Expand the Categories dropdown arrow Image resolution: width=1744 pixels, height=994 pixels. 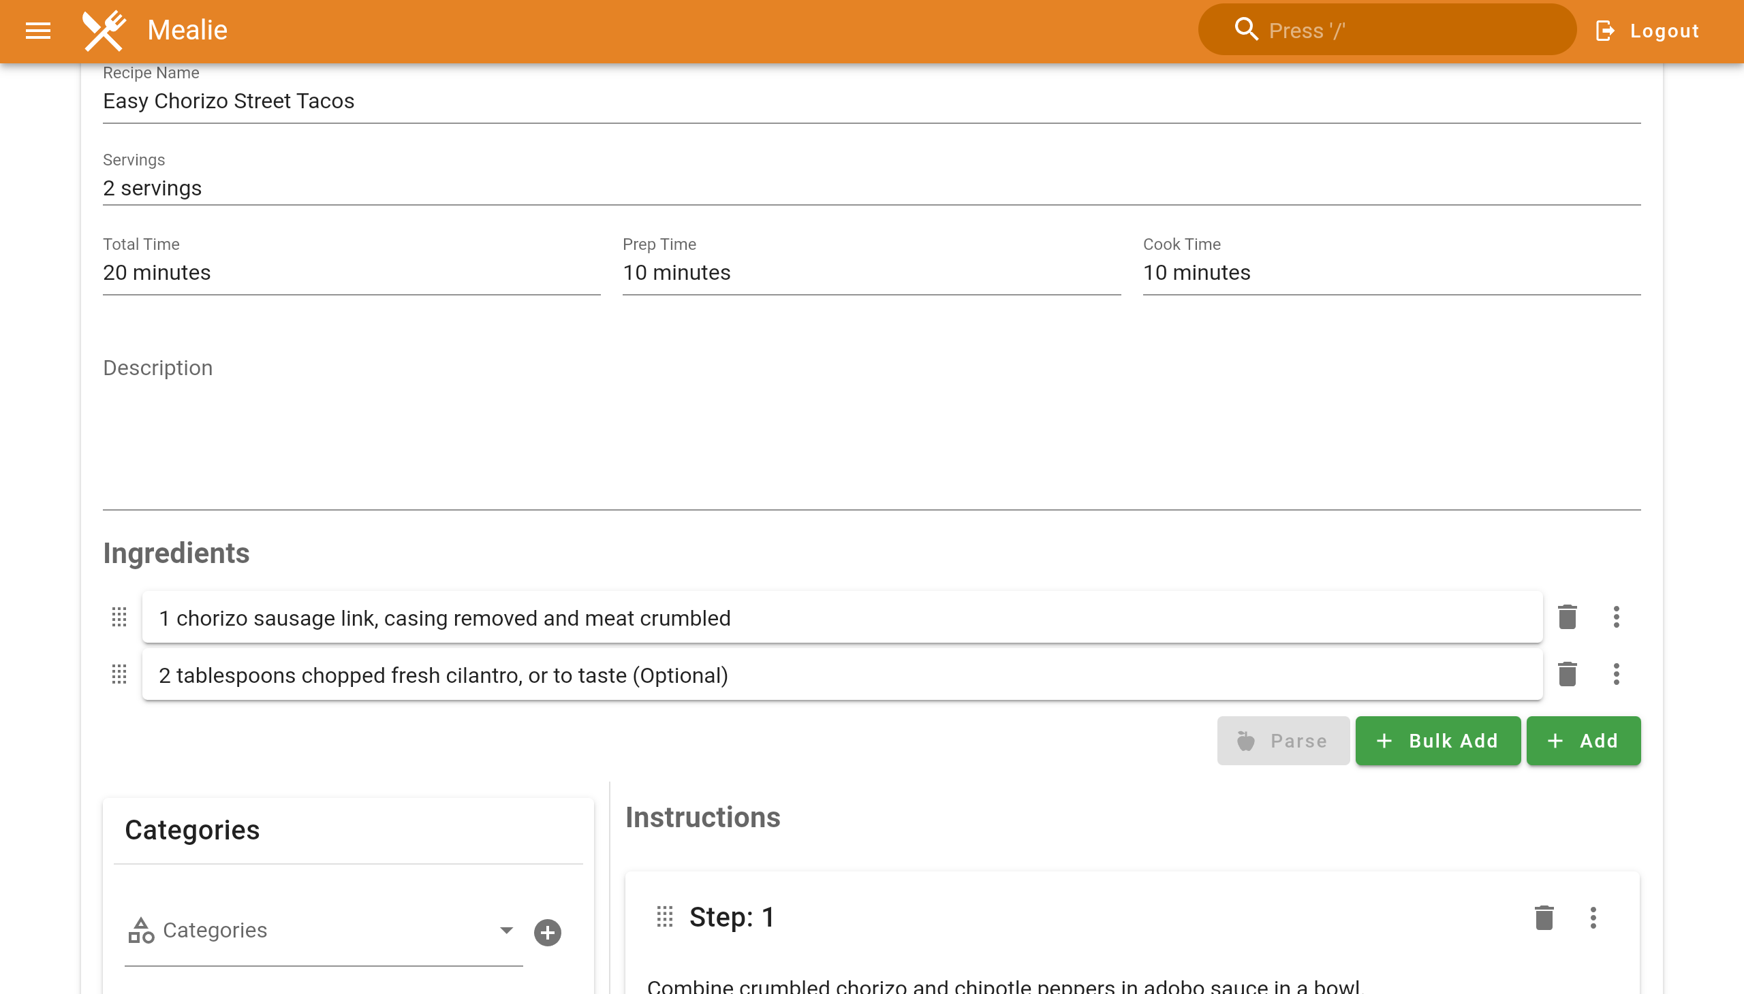tap(506, 931)
